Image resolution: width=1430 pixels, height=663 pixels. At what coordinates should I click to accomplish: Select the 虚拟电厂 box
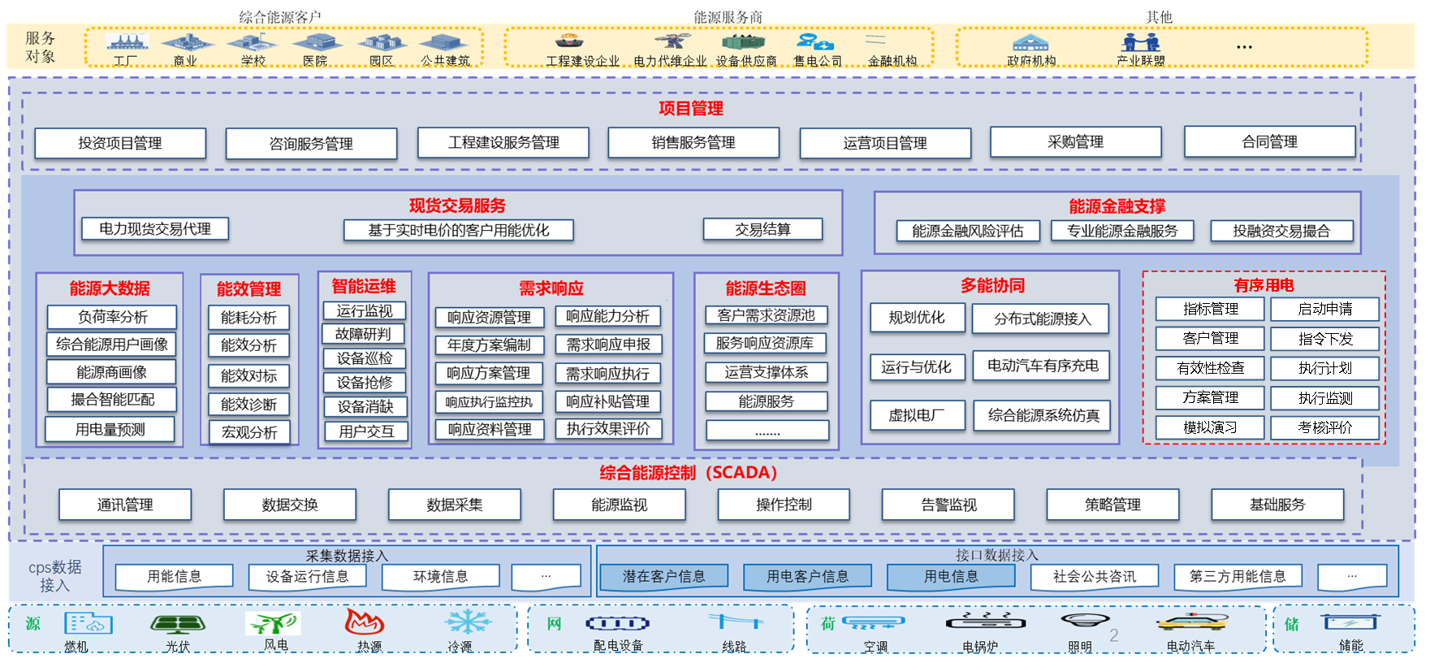point(917,415)
